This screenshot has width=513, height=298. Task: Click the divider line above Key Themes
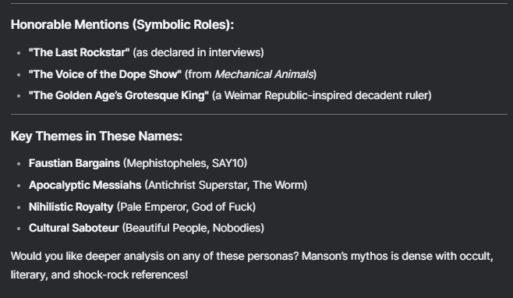pyautogui.click(x=259, y=115)
